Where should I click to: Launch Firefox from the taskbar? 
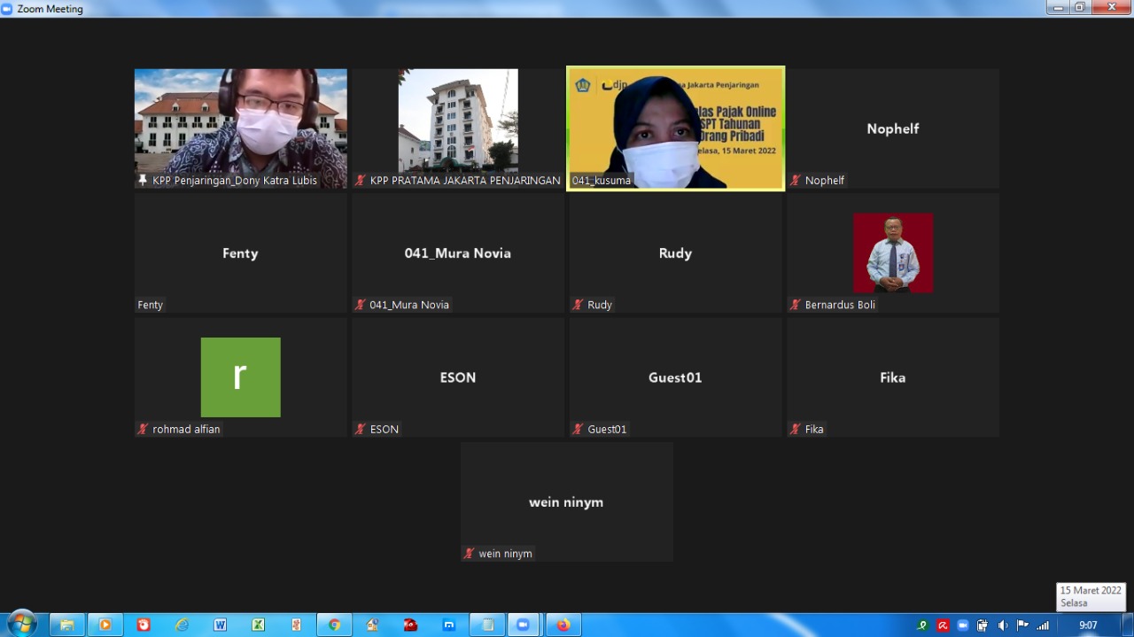pyautogui.click(x=563, y=625)
